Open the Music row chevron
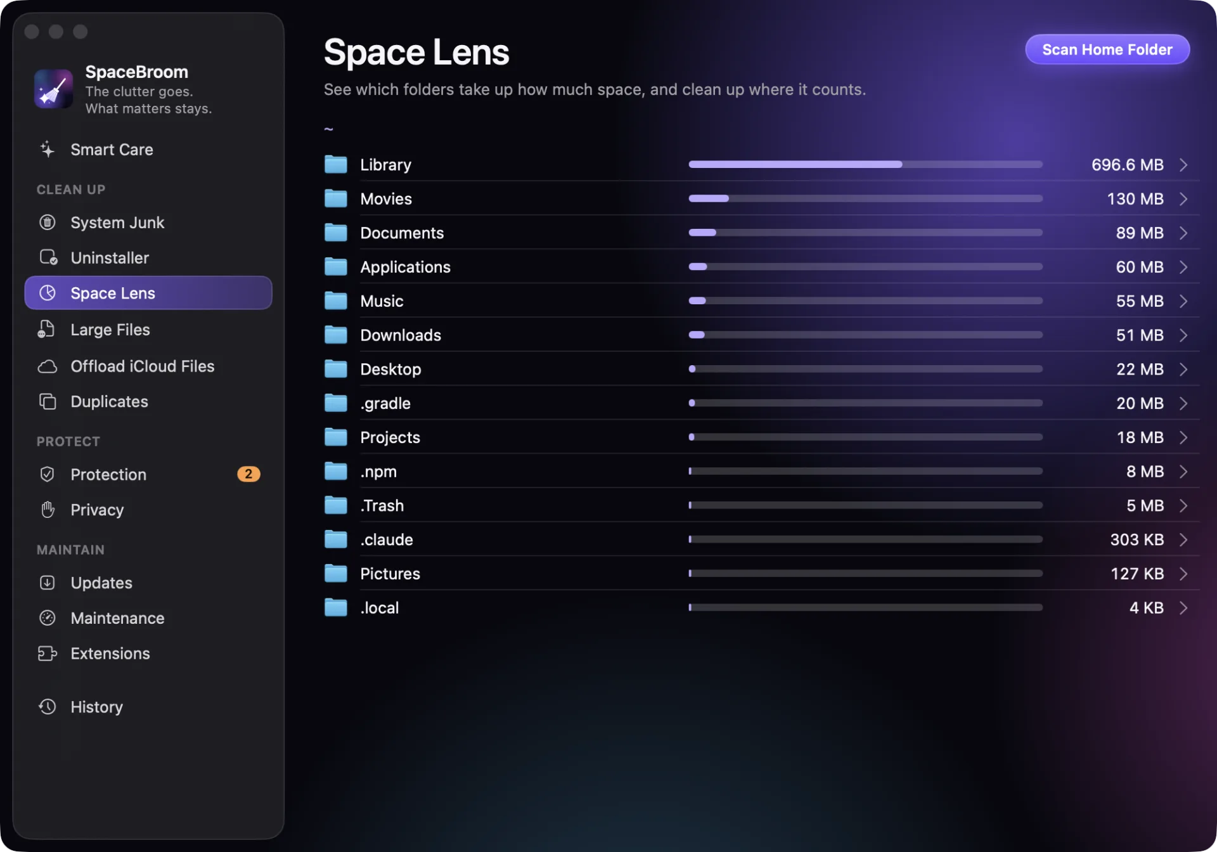Image resolution: width=1217 pixels, height=852 pixels. pos(1183,301)
